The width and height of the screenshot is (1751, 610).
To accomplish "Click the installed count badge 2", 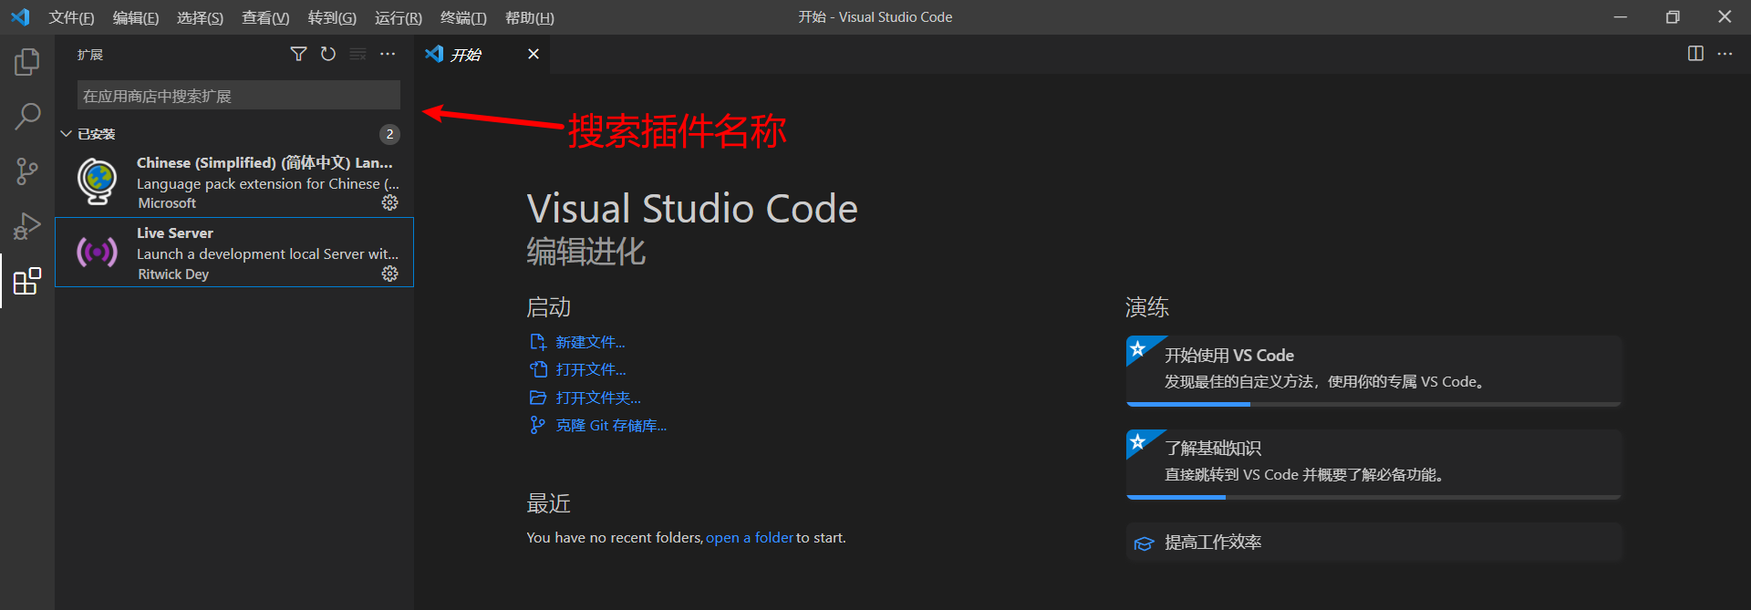I will [x=389, y=134].
